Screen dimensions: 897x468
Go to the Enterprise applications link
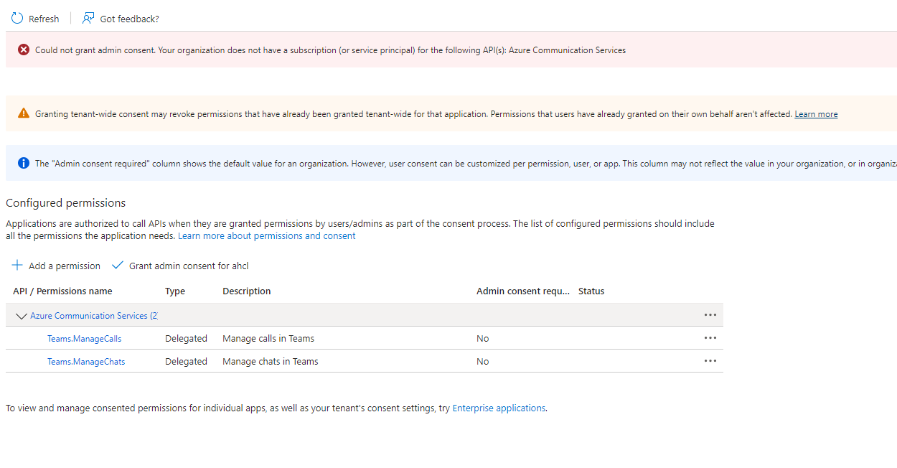tap(499, 408)
